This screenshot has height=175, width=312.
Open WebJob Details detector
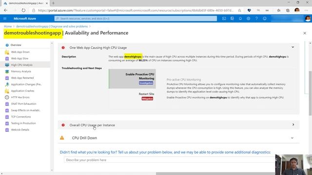tap(20, 130)
